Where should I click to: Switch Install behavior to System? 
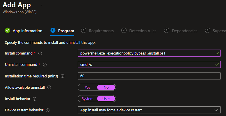[x=88, y=99]
